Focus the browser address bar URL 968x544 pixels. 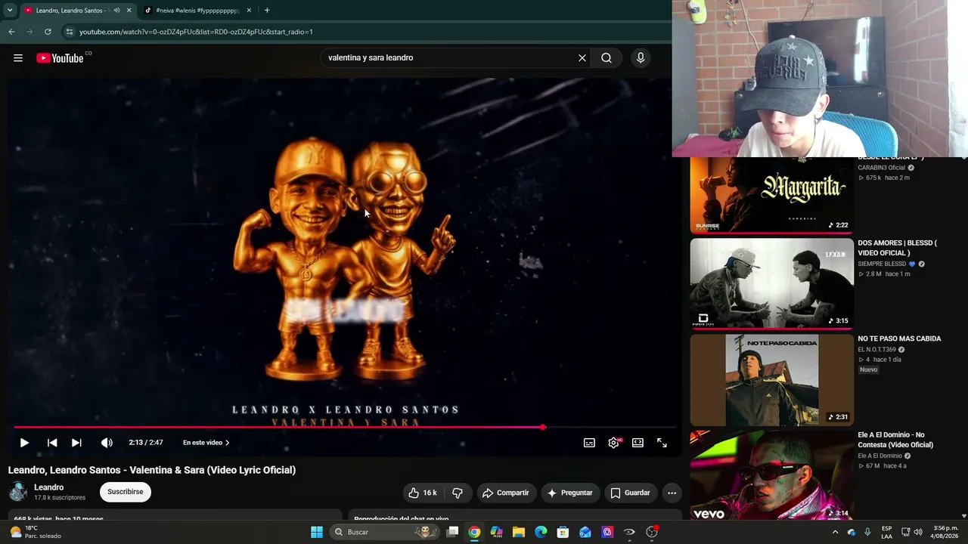pos(196,32)
